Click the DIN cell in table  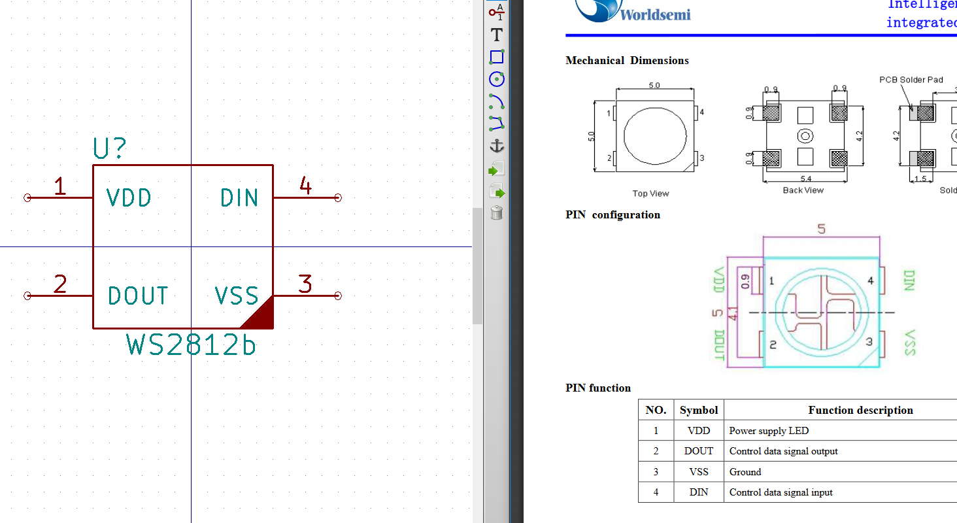(699, 492)
